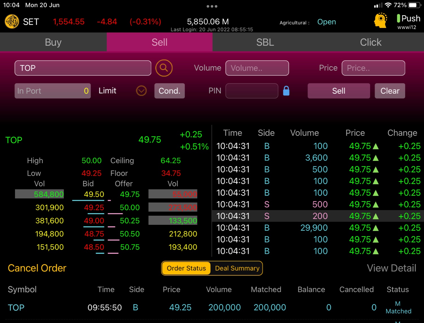
Task: Focus the Volume input field
Action: pos(257,68)
